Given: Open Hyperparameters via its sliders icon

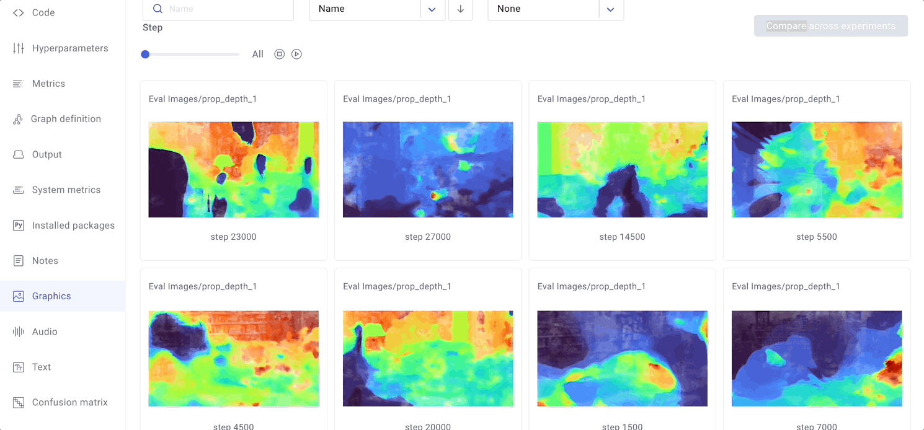Looking at the screenshot, I should [19, 48].
